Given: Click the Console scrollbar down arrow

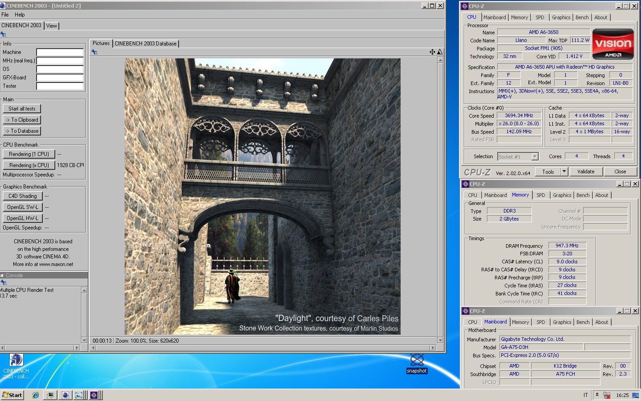Looking at the screenshot, I should (84, 340).
